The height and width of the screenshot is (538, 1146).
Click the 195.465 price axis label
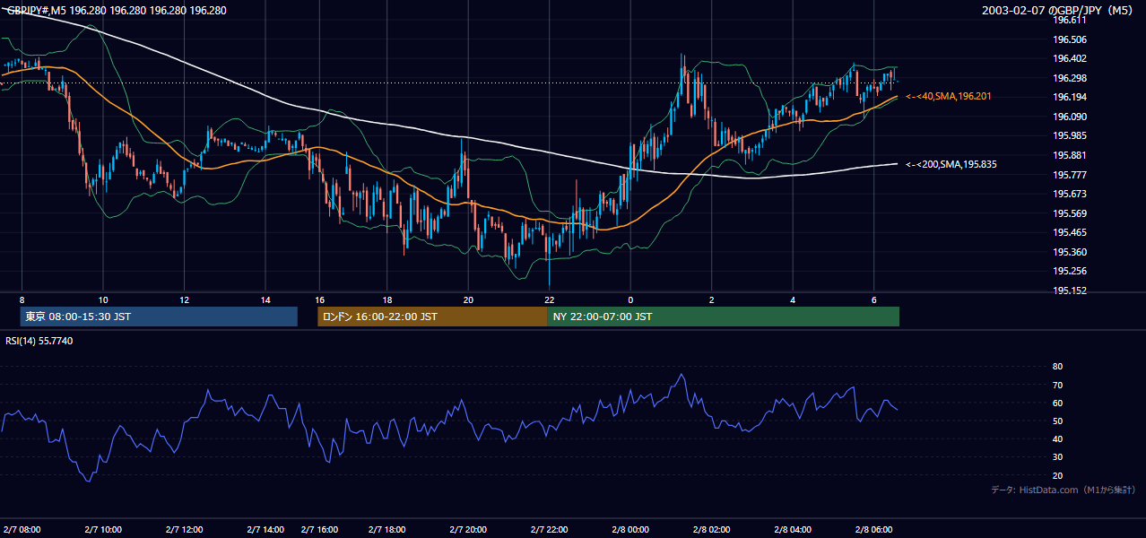(1069, 232)
